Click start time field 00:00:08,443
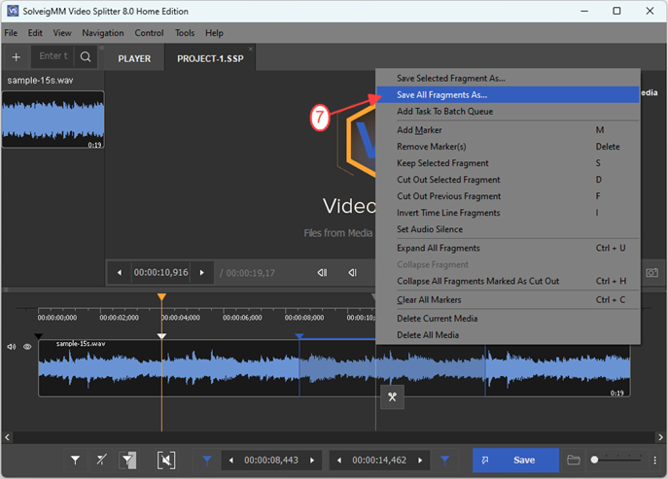668x479 pixels. coord(271,460)
